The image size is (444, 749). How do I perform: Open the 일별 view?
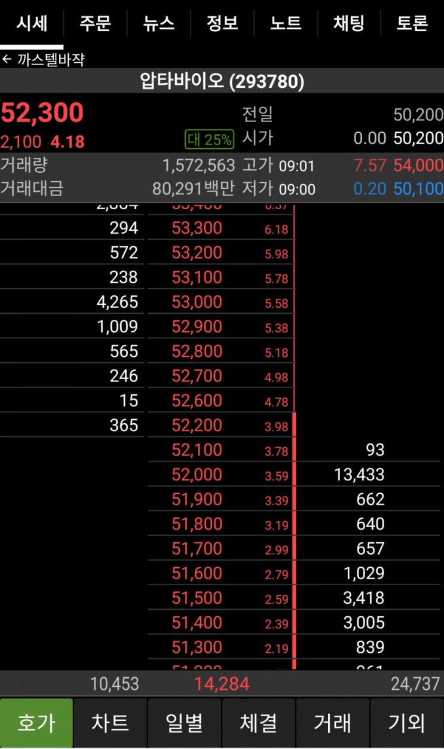pos(185,723)
